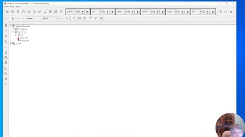Click the green run arrow in PLC group
This screenshot has height=137, width=245.
click(x=108, y=12)
